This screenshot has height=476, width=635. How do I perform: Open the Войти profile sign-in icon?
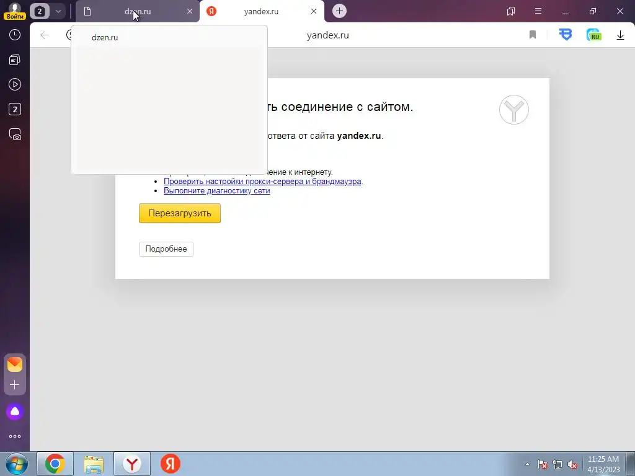pos(15,11)
